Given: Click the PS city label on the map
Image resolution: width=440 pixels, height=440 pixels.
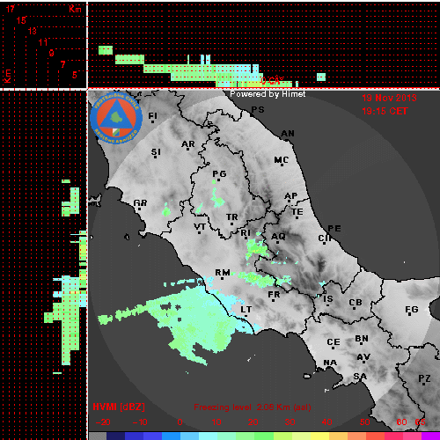Looking at the screenshot, I should (258, 110).
